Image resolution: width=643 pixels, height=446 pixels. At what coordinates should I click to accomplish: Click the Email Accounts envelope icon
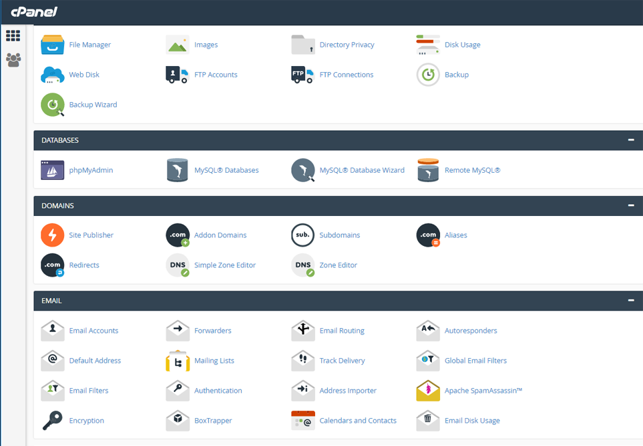point(53,331)
